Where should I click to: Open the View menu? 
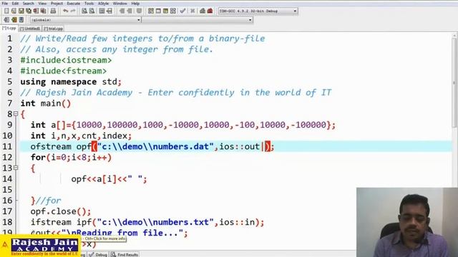42,4
